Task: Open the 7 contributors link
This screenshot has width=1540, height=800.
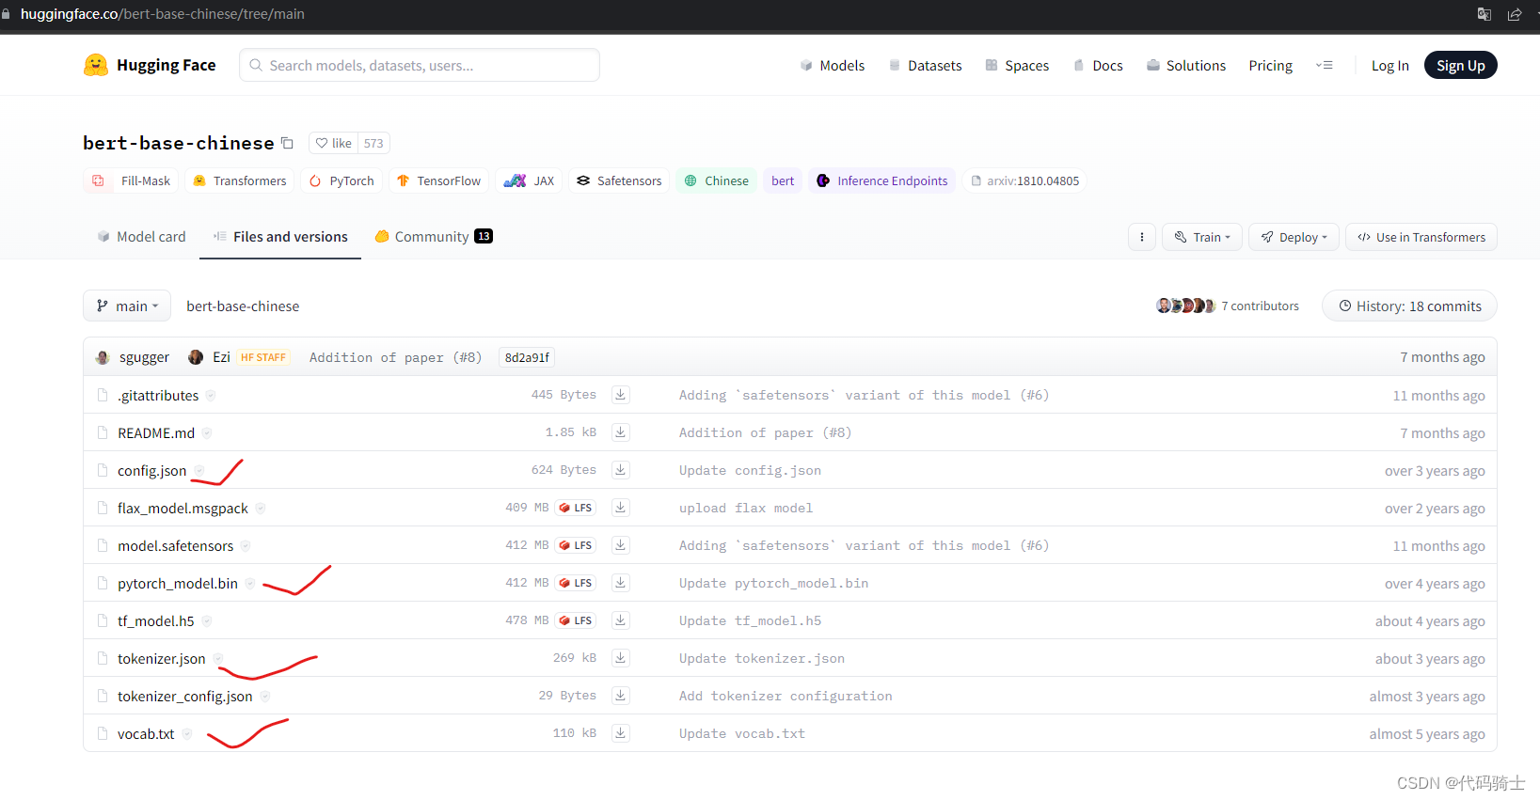Action: click(x=1260, y=306)
